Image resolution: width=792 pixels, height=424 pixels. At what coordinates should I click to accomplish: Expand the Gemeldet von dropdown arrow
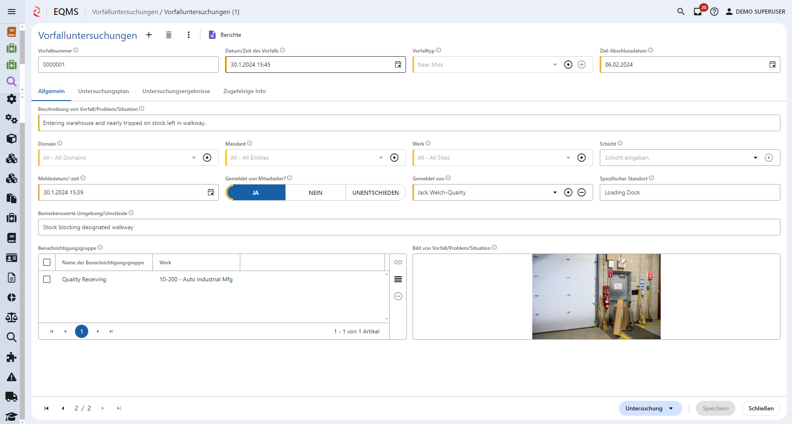(x=555, y=192)
